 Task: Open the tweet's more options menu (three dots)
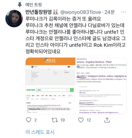(x=123, y=12)
